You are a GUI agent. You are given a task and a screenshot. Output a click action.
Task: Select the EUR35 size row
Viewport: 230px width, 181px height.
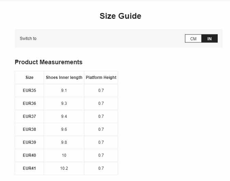point(67,90)
